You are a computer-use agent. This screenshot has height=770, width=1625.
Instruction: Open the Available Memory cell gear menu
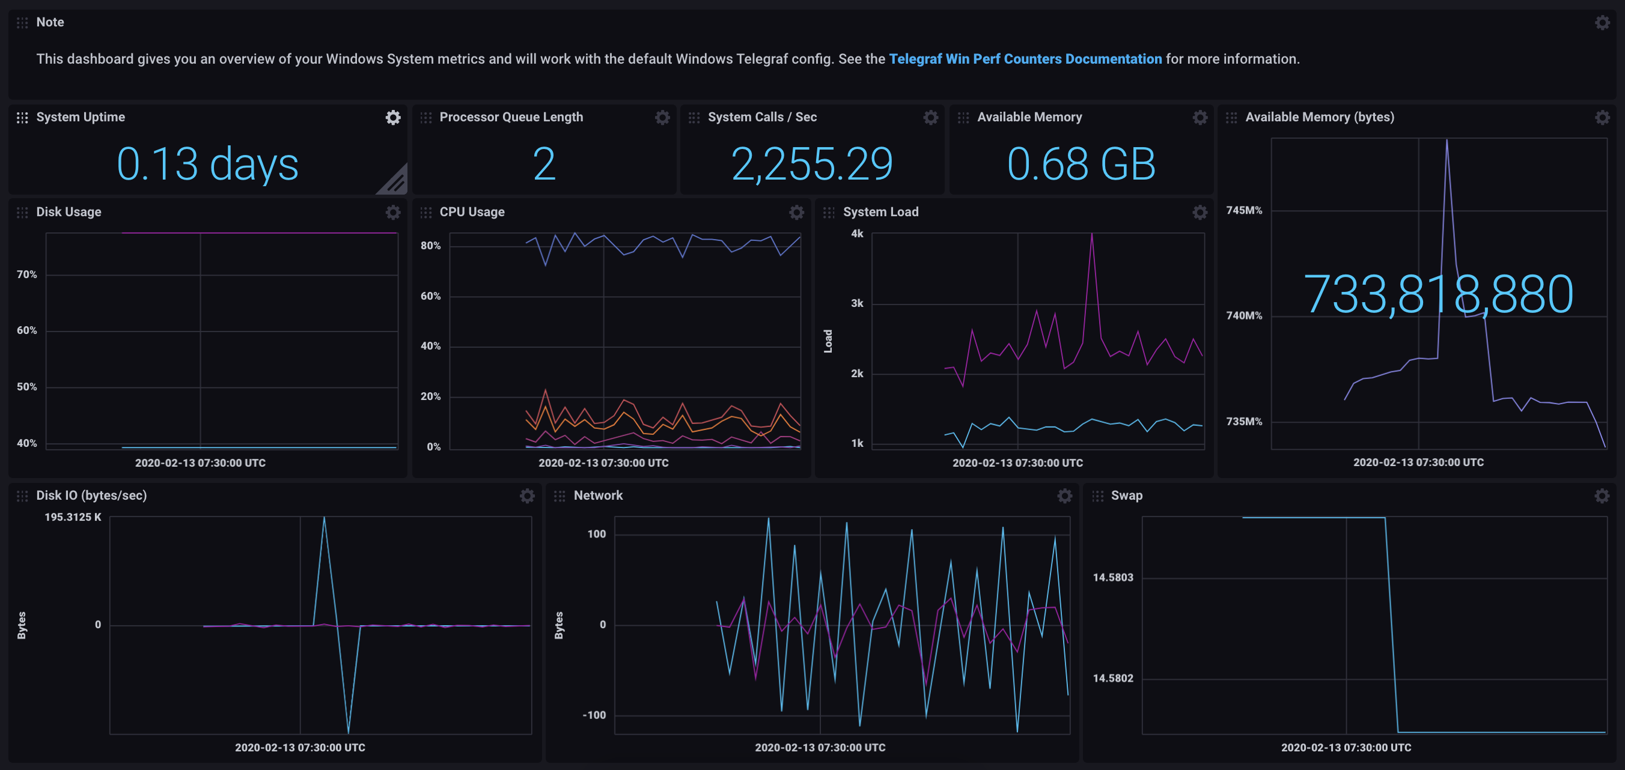coord(1200,117)
